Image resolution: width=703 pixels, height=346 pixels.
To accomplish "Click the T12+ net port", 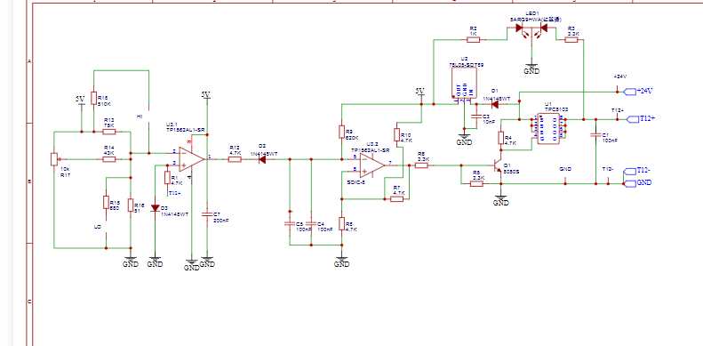I will point(640,119).
